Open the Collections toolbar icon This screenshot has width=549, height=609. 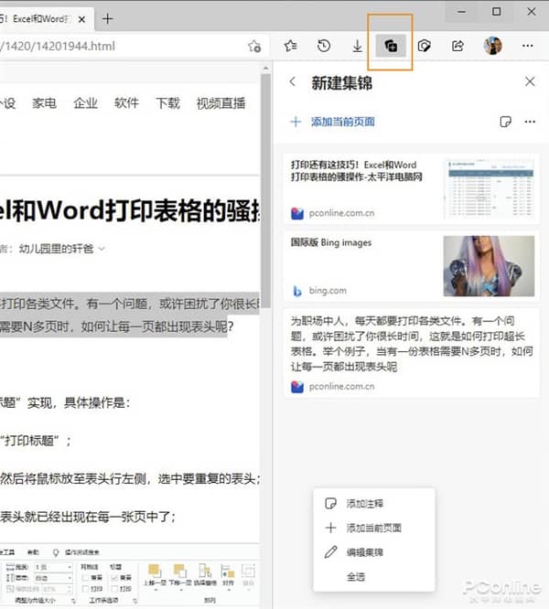point(391,46)
